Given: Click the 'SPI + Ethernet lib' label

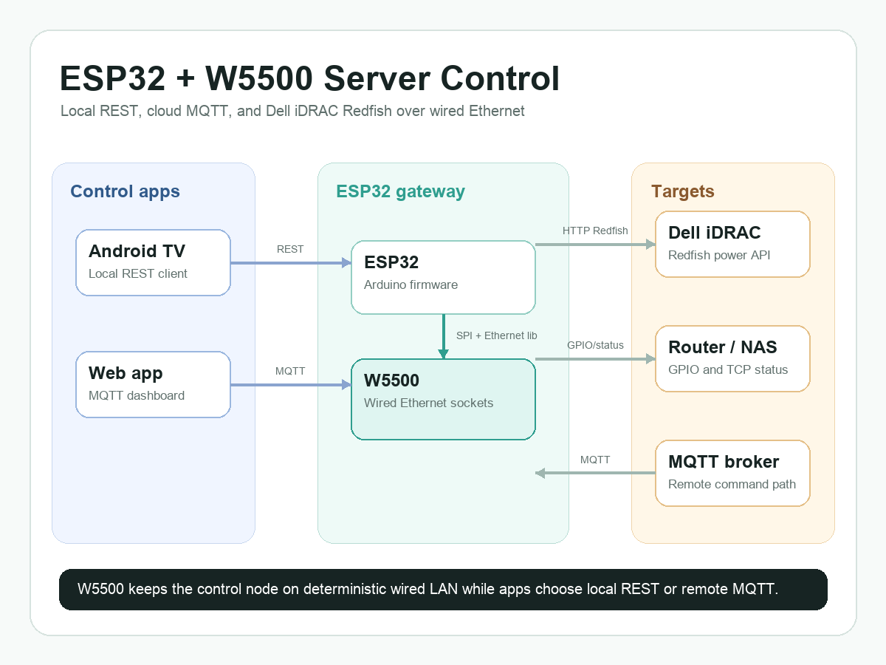Looking at the screenshot, I should coord(496,335).
